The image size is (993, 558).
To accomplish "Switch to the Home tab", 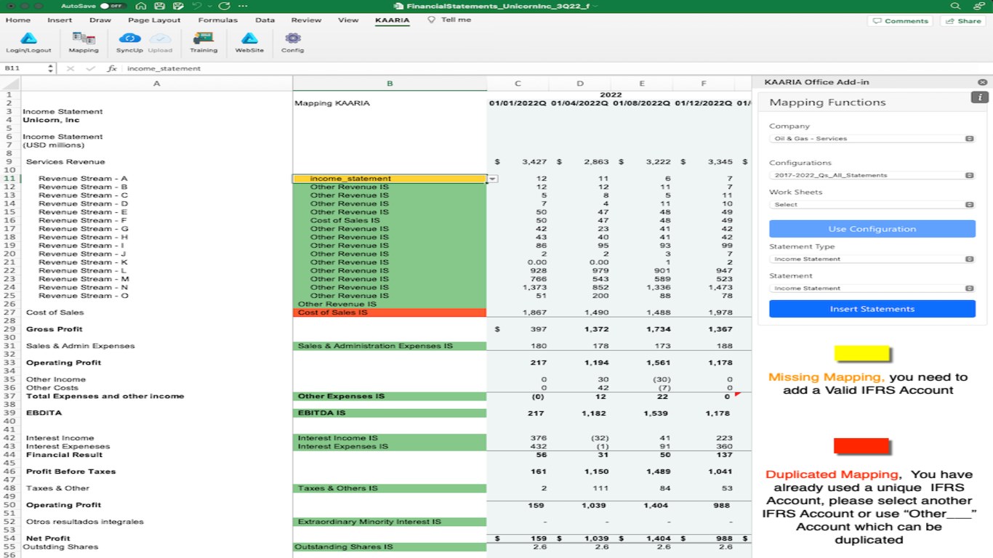I will pyautogui.click(x=18, y=20).
